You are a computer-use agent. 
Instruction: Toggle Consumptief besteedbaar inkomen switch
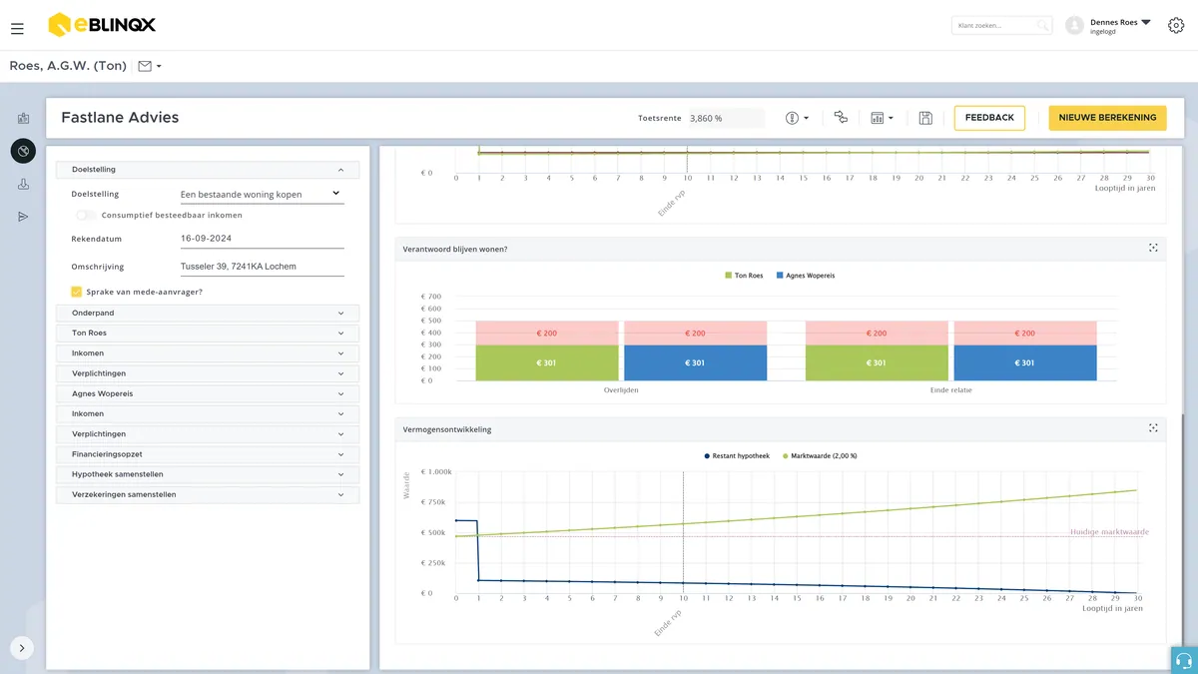pyautogui.click(x=87, y=215)
